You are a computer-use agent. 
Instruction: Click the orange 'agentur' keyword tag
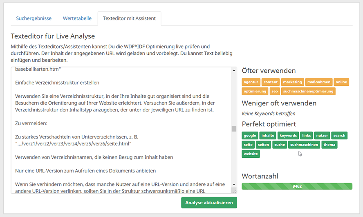click(x=251, y=82)
